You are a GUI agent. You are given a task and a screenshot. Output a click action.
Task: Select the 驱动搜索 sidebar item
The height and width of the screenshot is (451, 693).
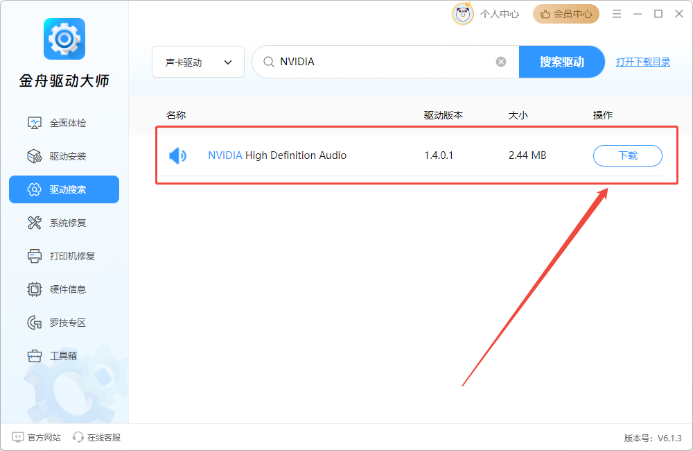[x=64, y=189]
